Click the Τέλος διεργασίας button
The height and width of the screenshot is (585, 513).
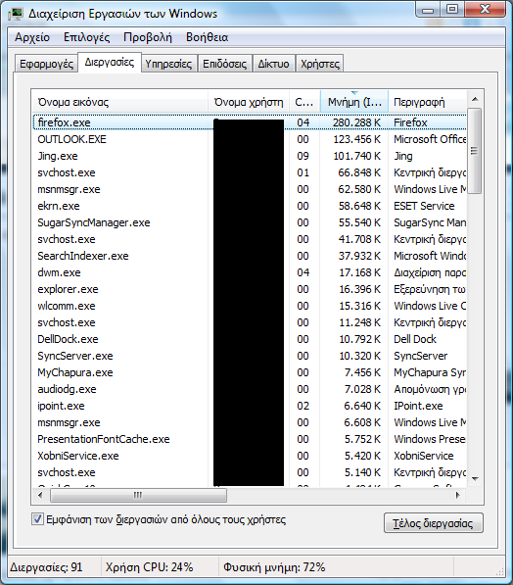point(434,523)
